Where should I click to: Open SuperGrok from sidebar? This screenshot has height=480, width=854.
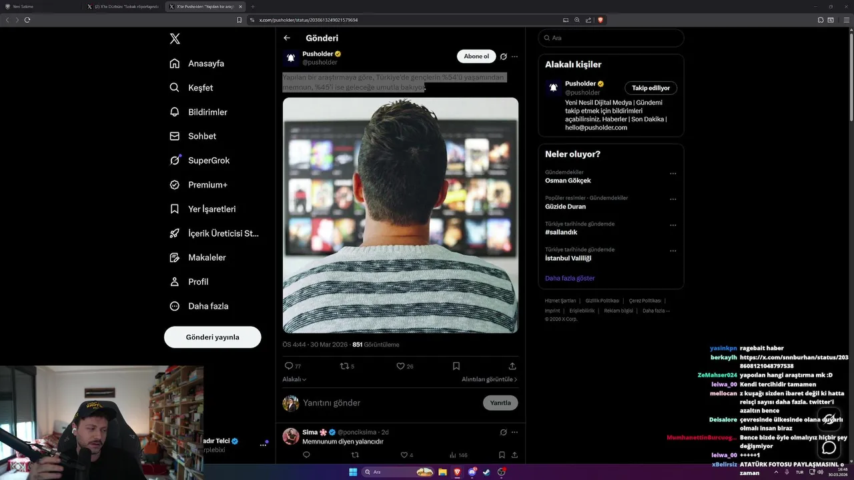[x=199, y=160]
